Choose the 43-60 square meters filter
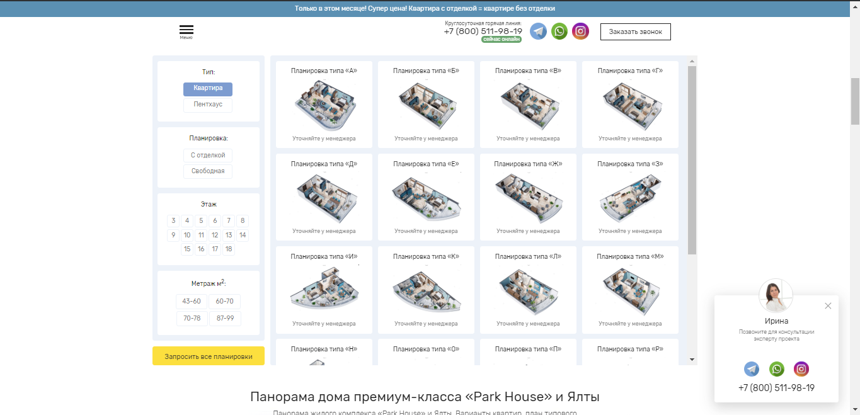Image resolution: width=860 pixels, height=415 pixels. coord(192,301)
